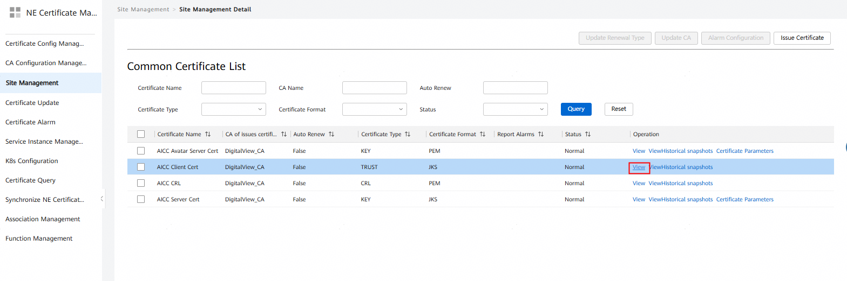Click the Reset button
847x281 pixels.
(619, 109)
